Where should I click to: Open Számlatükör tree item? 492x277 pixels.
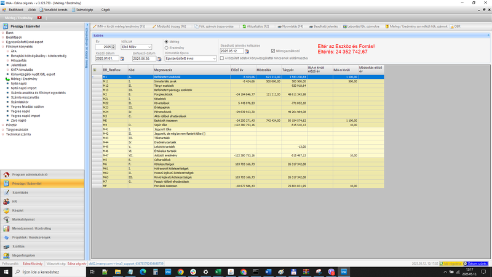tap(20, 102)
